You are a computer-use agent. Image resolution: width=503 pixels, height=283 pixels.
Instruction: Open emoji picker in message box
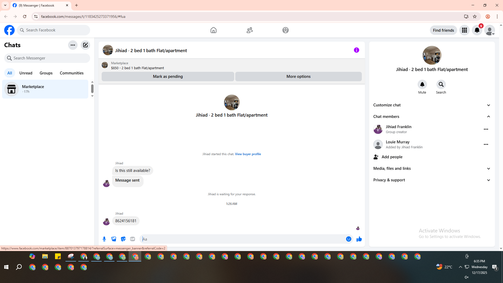tap(348, 239)
